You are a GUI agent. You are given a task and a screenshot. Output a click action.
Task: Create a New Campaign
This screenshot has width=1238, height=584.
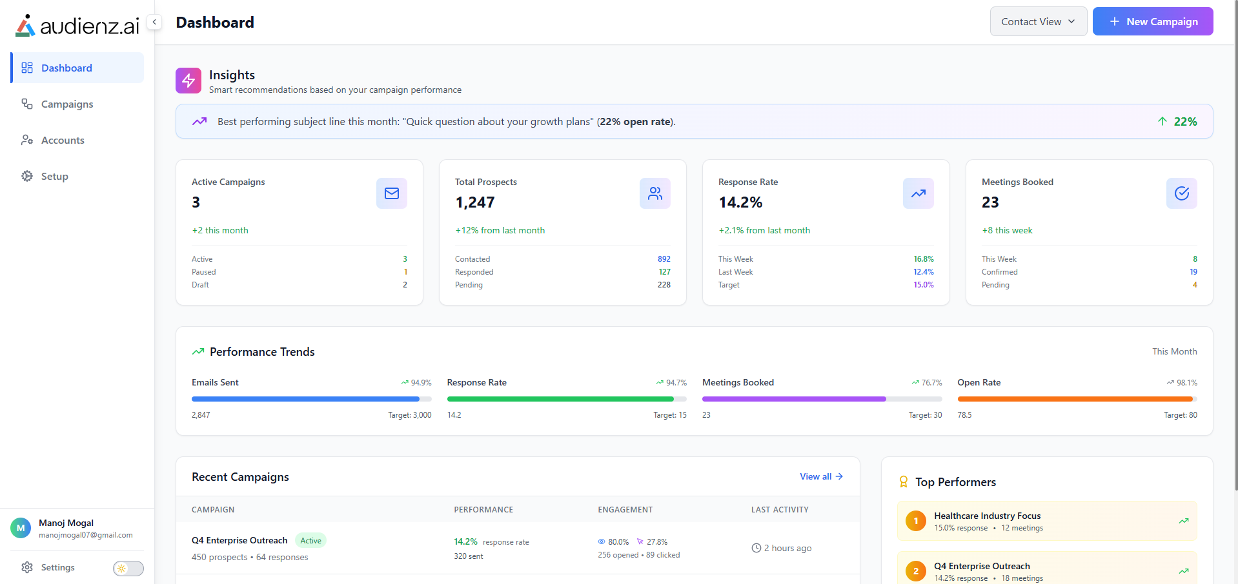coord(1153,22)
